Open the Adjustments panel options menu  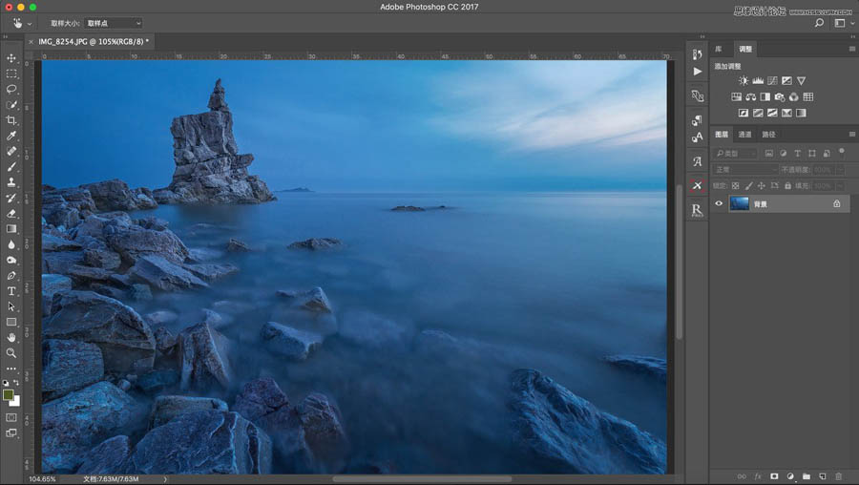852,49
